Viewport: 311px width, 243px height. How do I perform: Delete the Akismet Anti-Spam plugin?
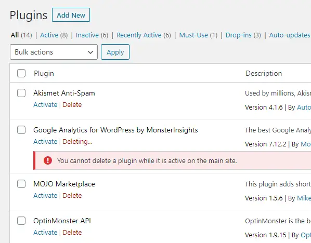click(x=72, y=104)
